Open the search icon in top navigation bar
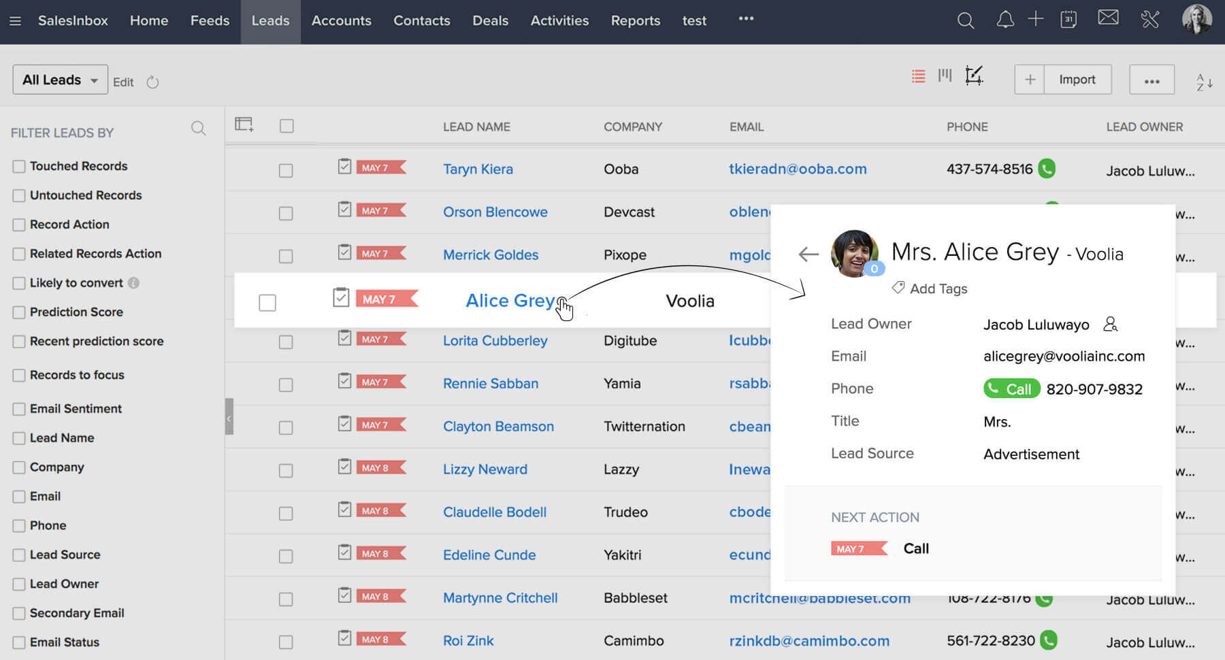Image resolution: width=1225 pixels, height=660 pixels. [965, 20]
